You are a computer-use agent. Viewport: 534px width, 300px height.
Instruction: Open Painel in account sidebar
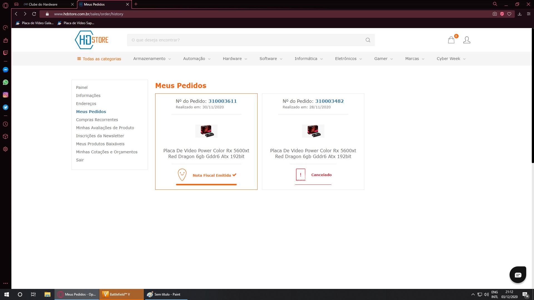tap(82, 87)
